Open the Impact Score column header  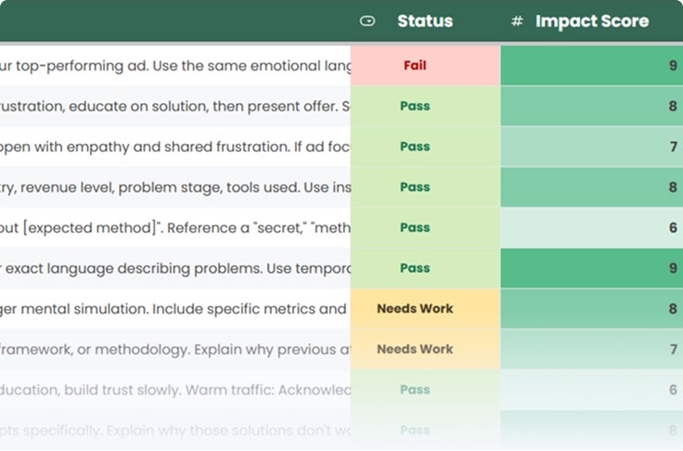coord(591,21)
